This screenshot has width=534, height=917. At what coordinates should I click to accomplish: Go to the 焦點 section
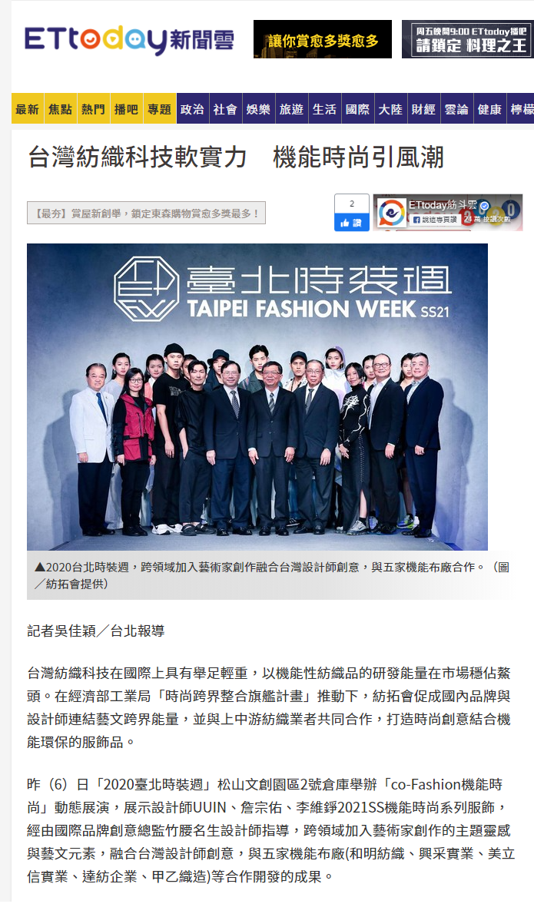point(60,109)
